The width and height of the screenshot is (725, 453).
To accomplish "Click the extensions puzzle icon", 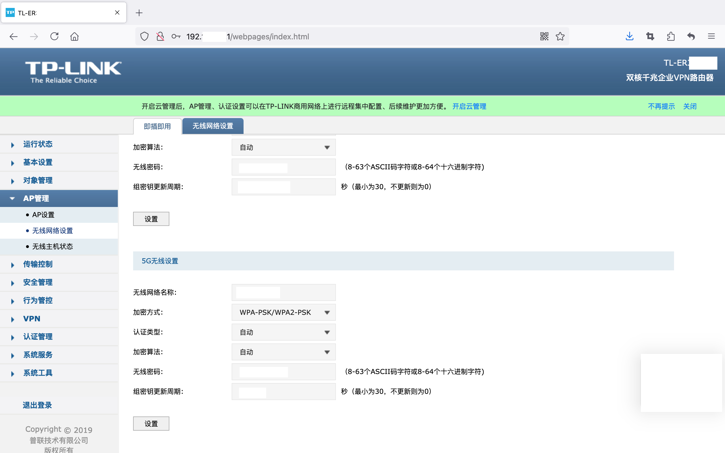I will [x=671, y=37].
